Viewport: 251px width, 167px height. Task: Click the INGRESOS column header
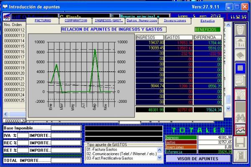(150, 37)
